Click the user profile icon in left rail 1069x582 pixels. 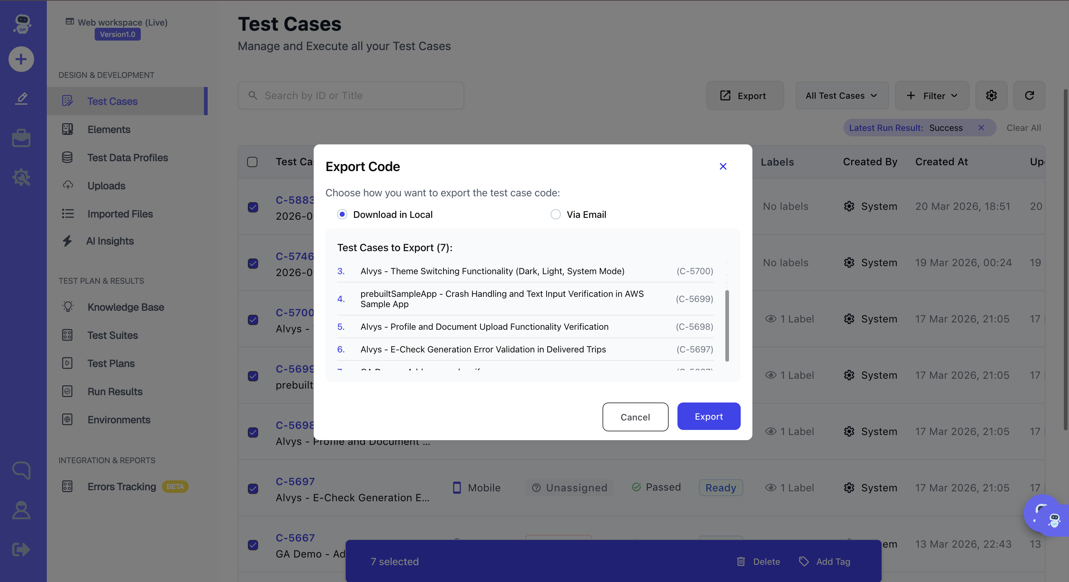pos(21,510)
